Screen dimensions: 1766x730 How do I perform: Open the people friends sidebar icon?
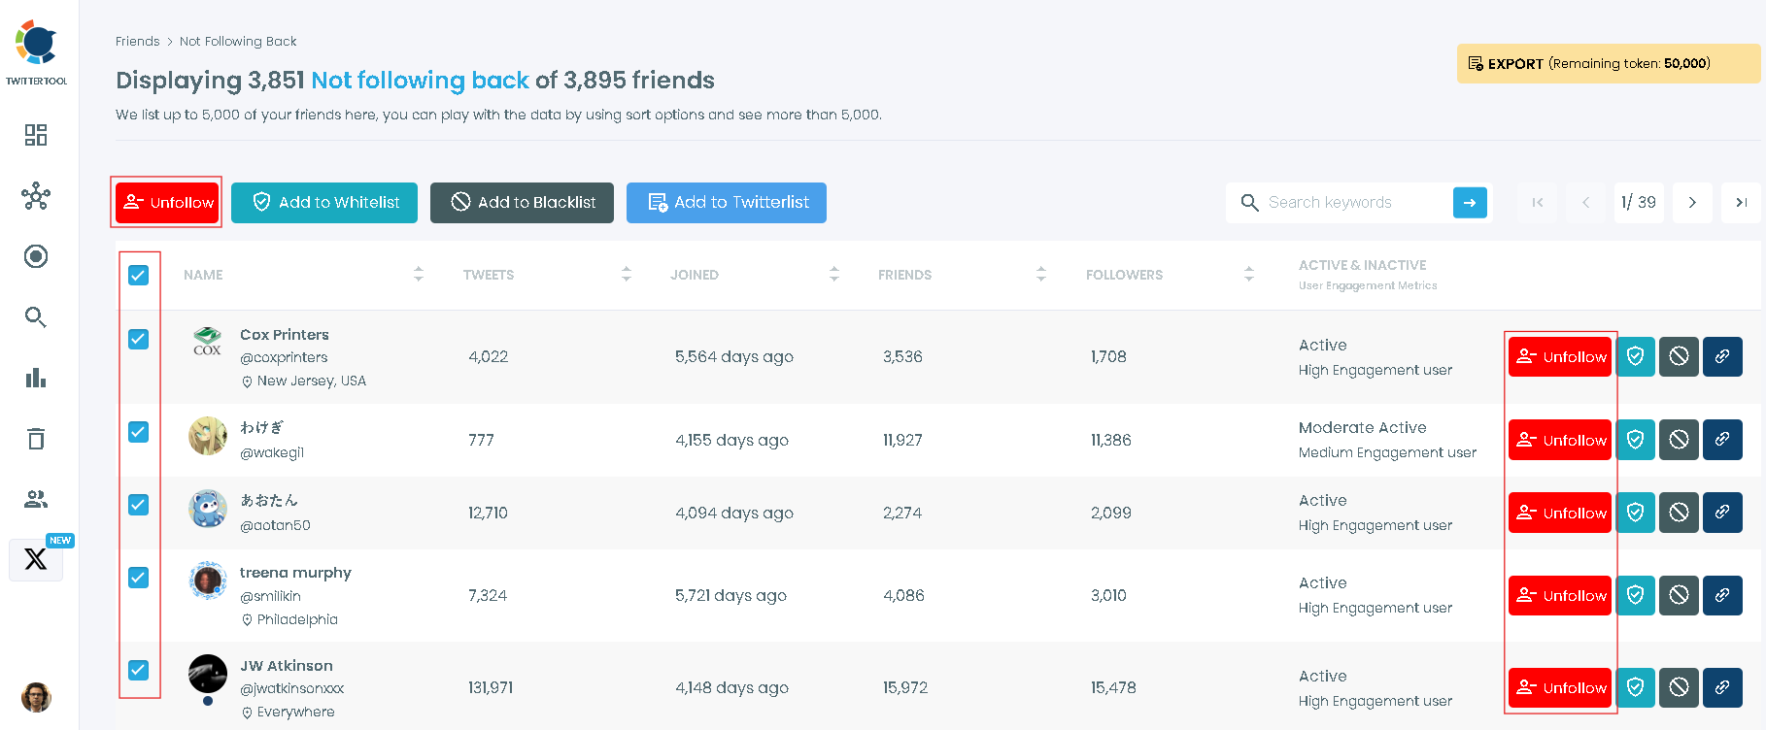tap(36, 499)
